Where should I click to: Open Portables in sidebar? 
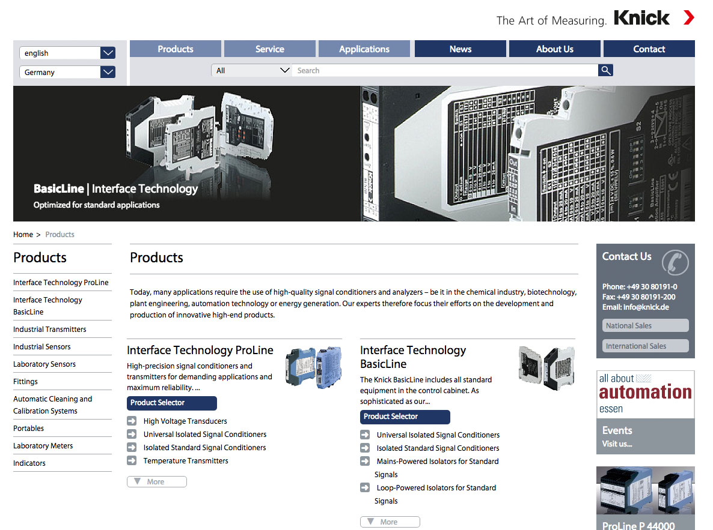pyautogui.click(x=29, y=429)
